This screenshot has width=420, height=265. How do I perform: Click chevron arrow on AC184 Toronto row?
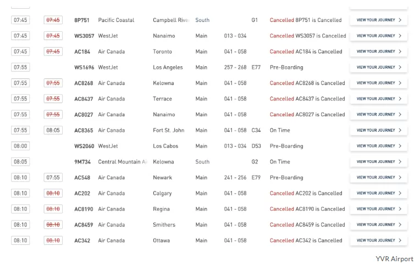400,52
